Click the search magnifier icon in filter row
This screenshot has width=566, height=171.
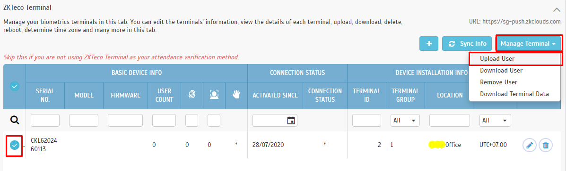tap(15, 120)
